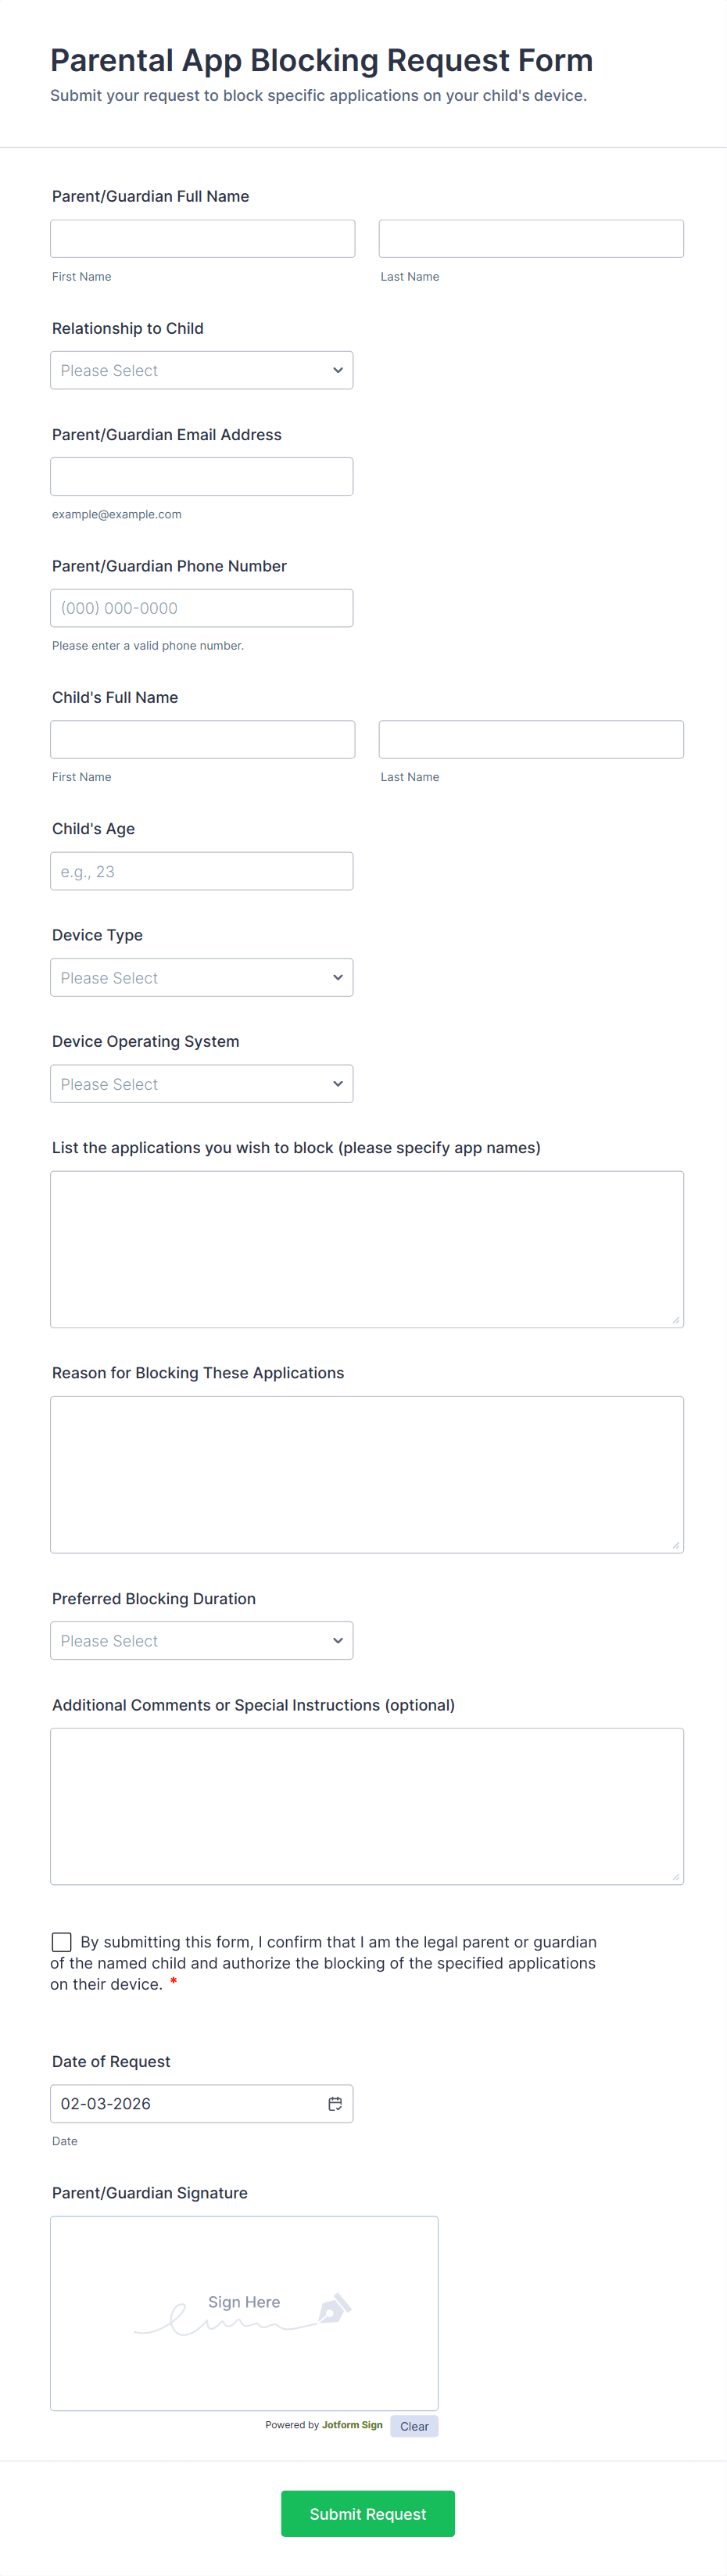
Task: Expand the Preferred Blocking Duration dropdown
Action: (x=201, y=1640)
